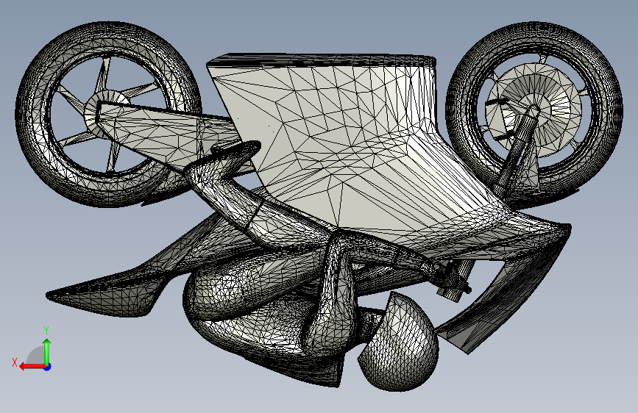The width and height of the screenshot is (638, 413).
Task: Click the 'X' axis label
Action: click(x=15, y=362)
